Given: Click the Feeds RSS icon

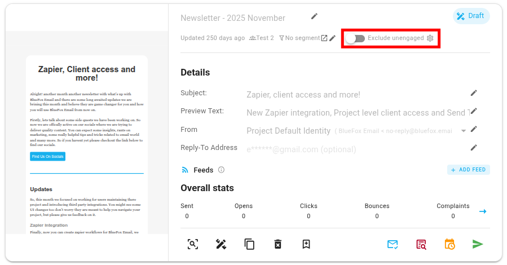Looking at the screenshot, I should pyautogui.click(x=185, y=170).
